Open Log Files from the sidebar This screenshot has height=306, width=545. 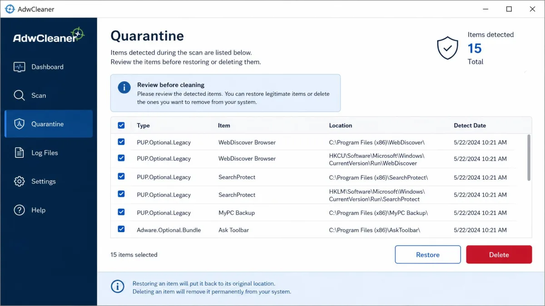[49, 153]
